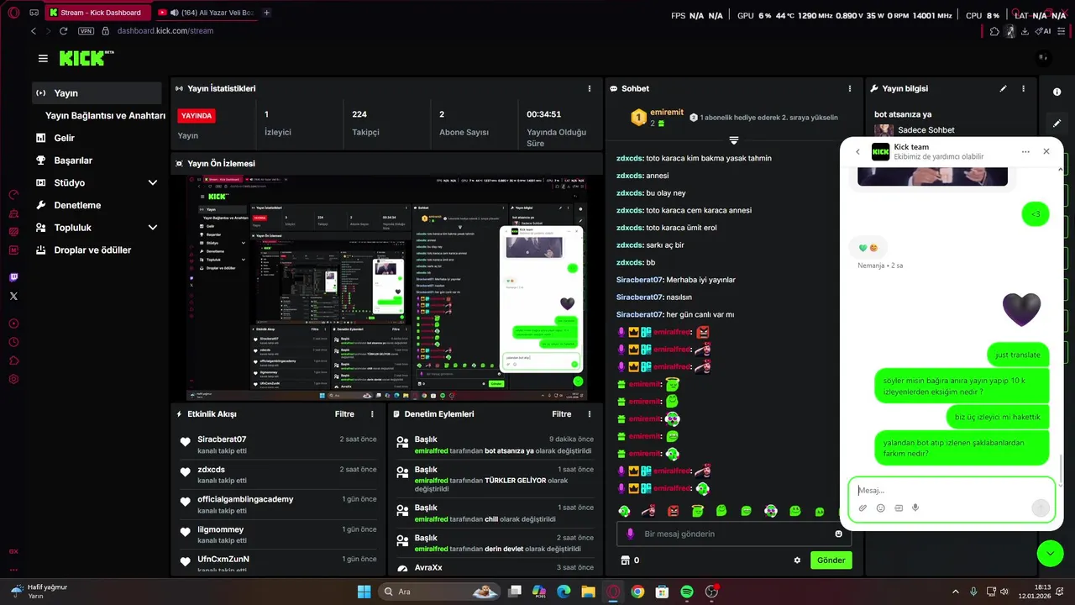1075x605 pixels.
Task: Expand the Stüdyo menu section
Action: click(x=153, y=182)
